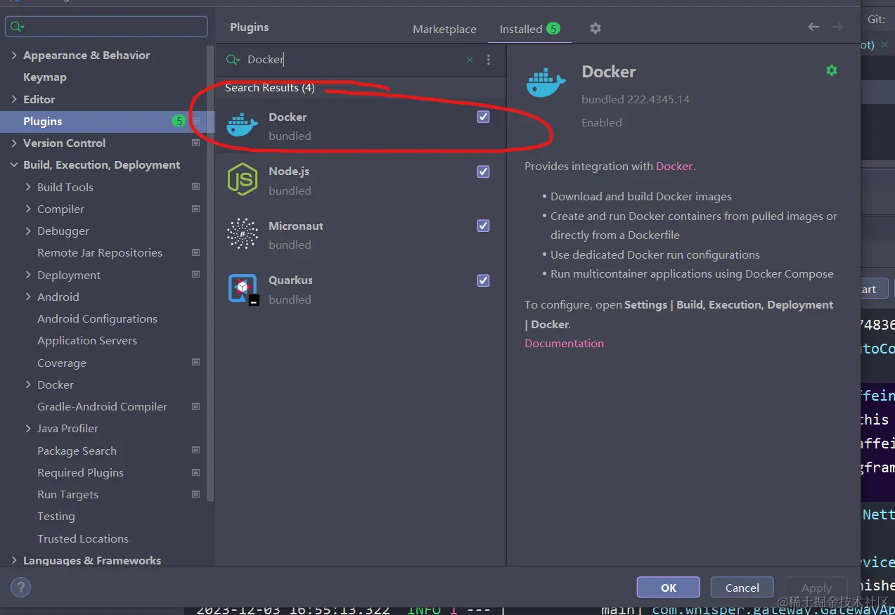Image resolution: width=895 pixels, height=615 pixels.
Task: Open Android Configurations settings
Action: pyautogui.click(x=97, y=318)
